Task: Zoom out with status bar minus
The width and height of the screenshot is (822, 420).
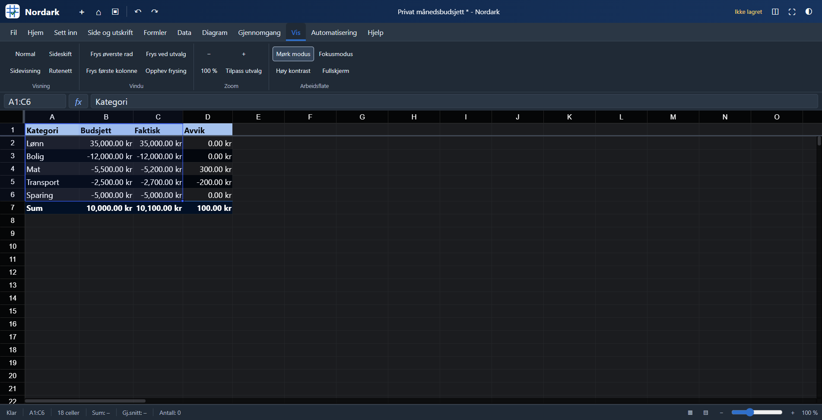Action: (721, 413)
